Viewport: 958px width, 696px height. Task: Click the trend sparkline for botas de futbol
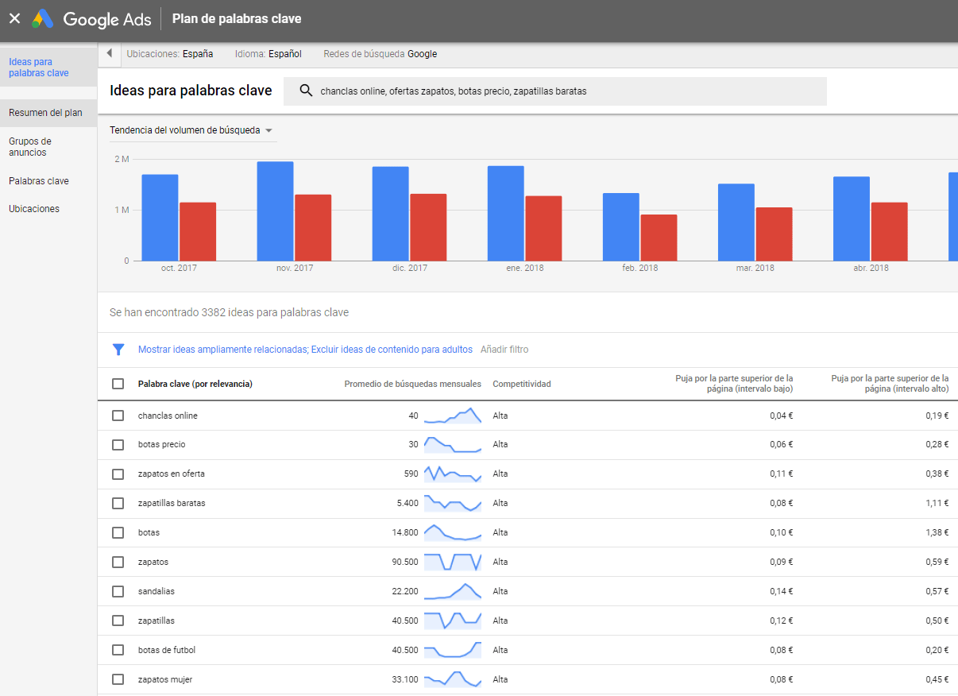coord(453,651)
